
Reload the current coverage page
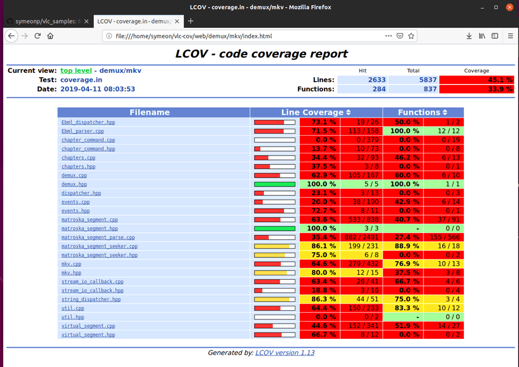tap(38, 36)
